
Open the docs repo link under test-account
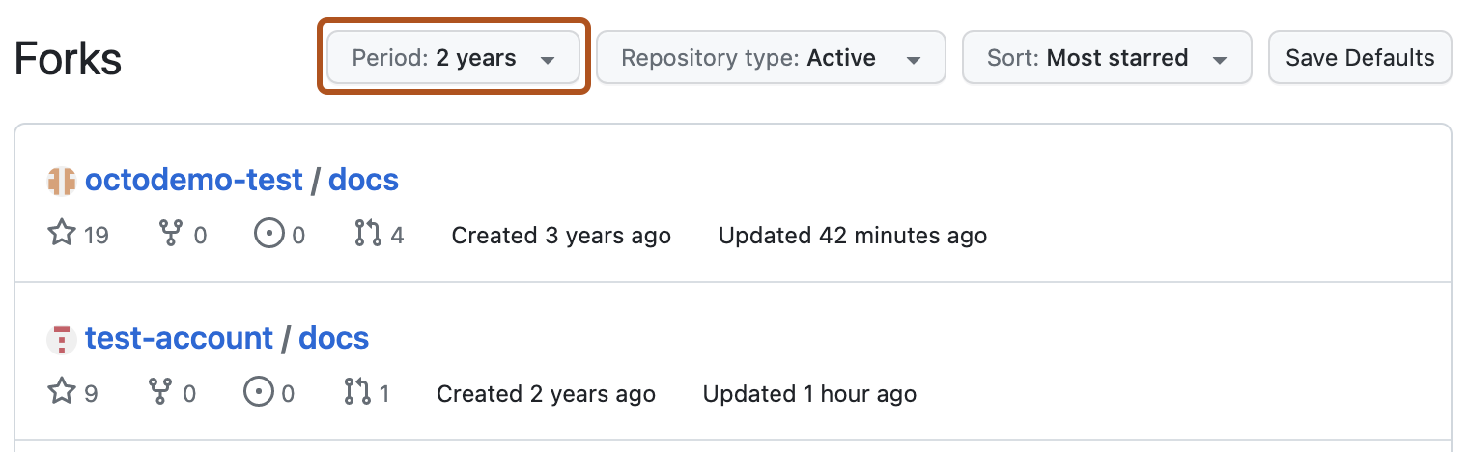[333, 339]
